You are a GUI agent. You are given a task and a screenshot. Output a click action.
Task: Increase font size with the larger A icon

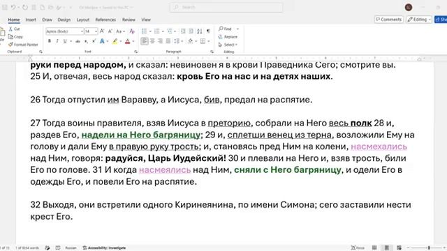click(x=102, y=31)
